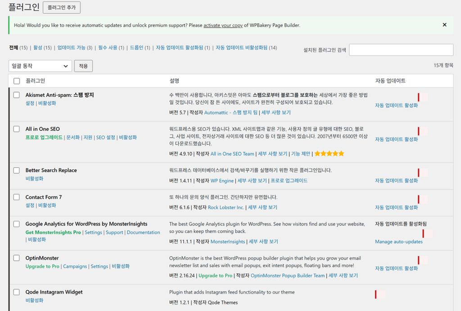This screenshot has height=311, width=461.
Task: Deactivate Qode Instagram Widget plugin
Action: click(34, 300)
